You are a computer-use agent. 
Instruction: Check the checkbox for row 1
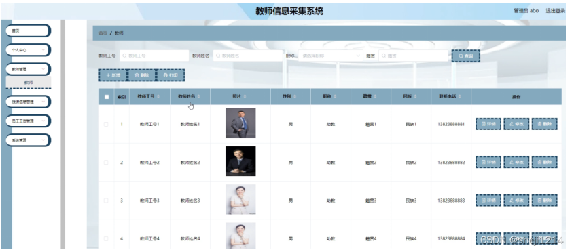click(106, 124)
